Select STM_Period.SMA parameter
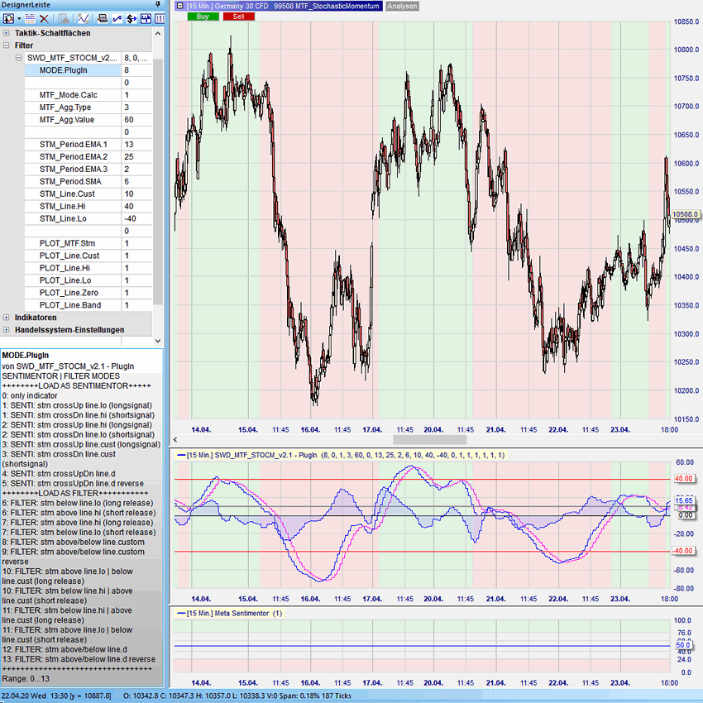This screenshot has height=703, width=703. point(73,181)
